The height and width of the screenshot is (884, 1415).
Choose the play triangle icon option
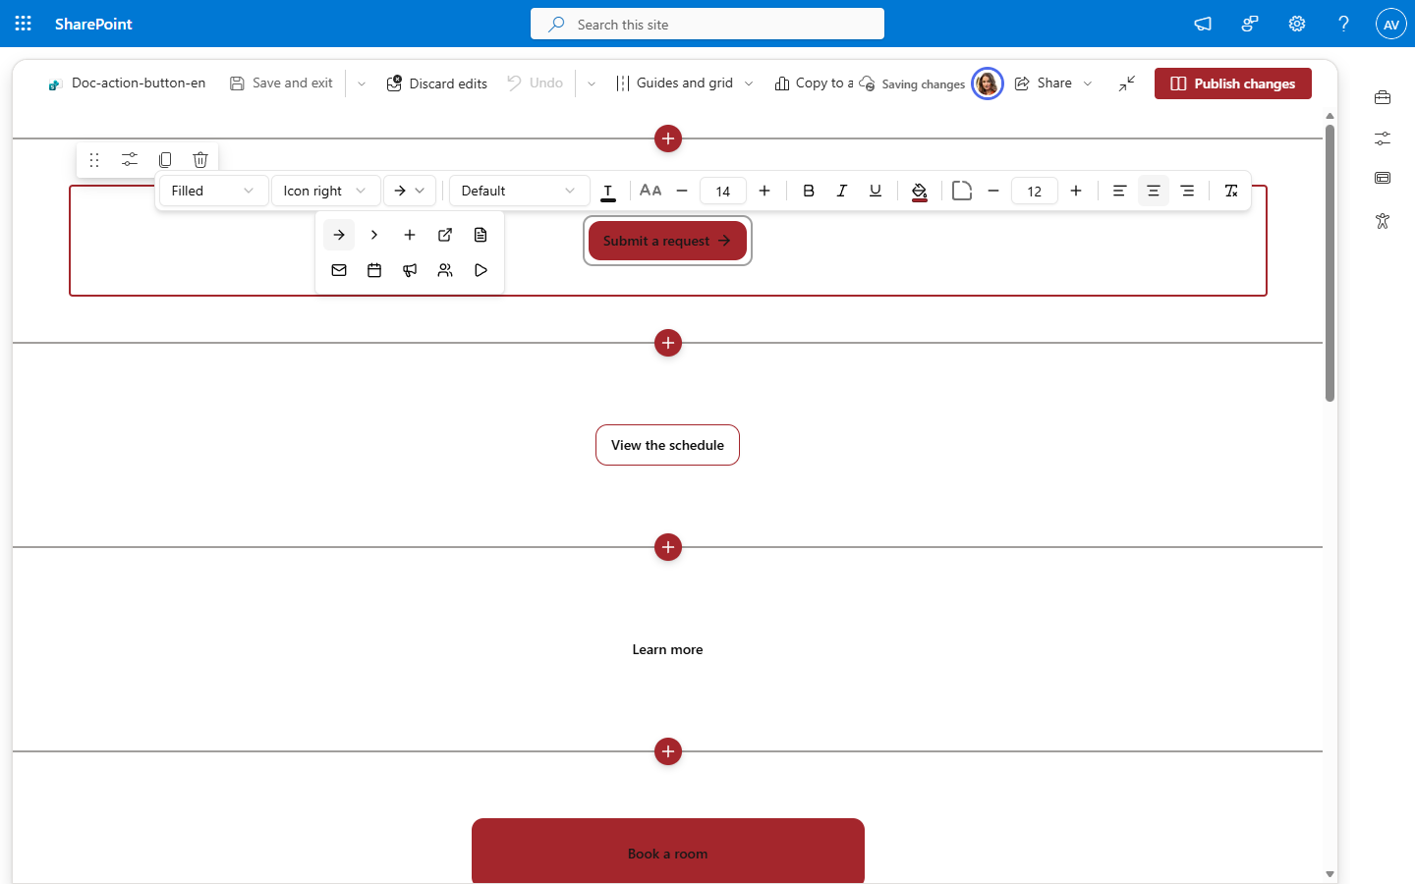click(481, 270)
